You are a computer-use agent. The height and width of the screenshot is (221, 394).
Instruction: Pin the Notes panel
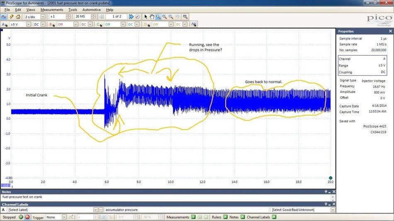tap(326, 192)
